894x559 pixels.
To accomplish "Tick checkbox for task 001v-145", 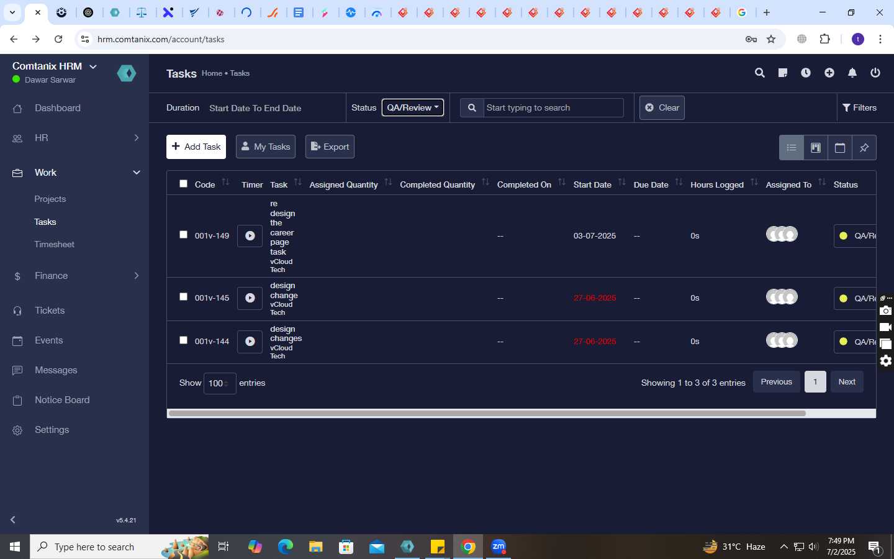I will (x=183, y=297).
